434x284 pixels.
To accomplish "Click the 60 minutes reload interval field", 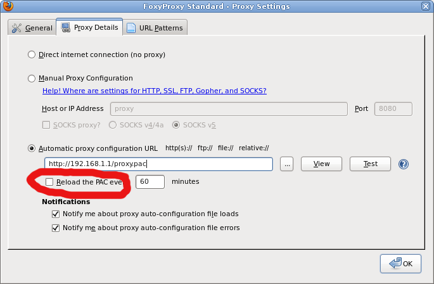I will click(x=150, y=182).
